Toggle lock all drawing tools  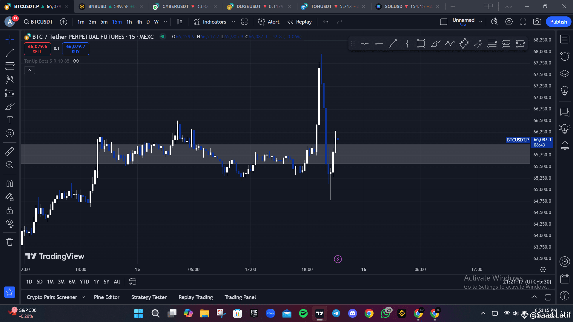click(x=10, y=210)
